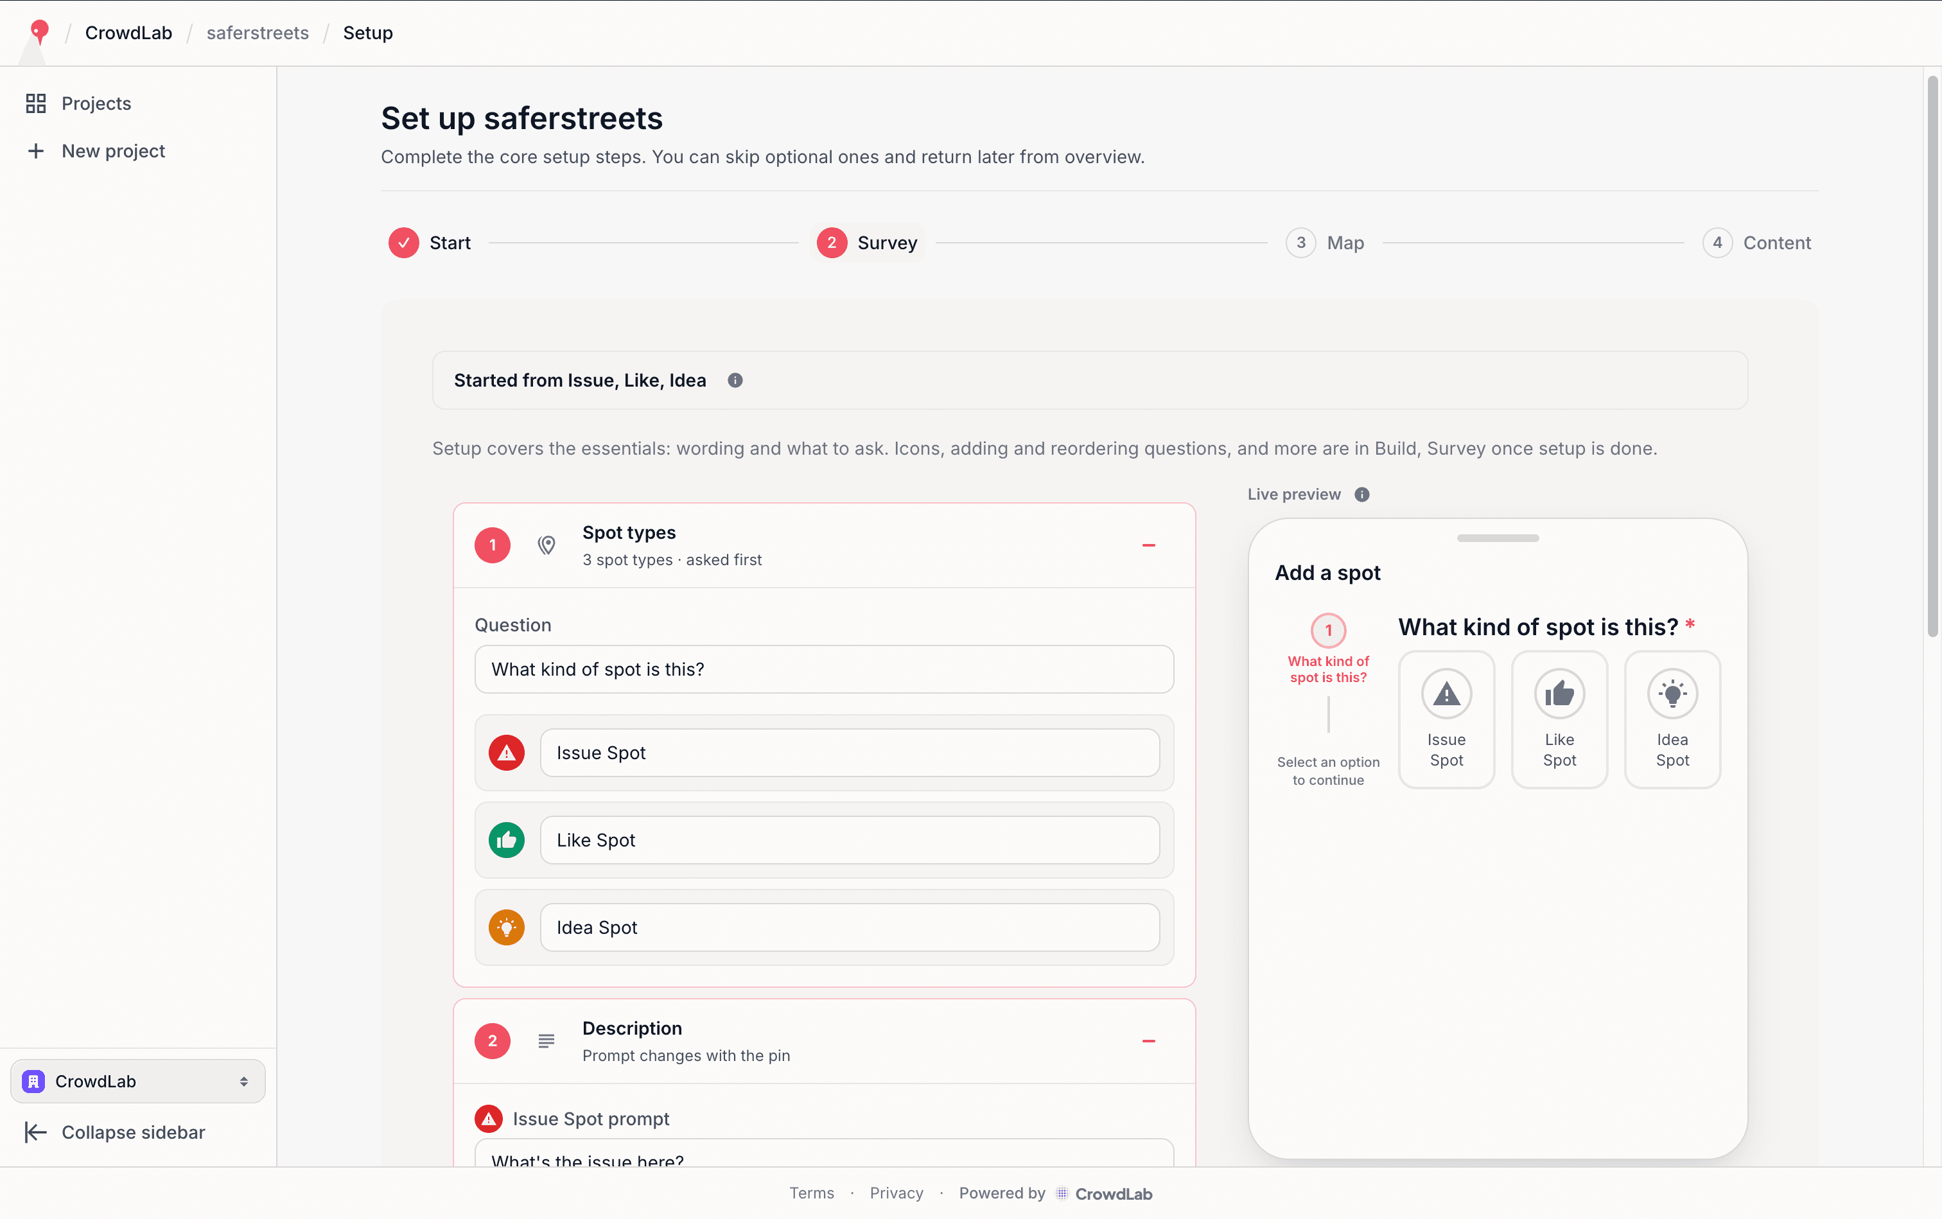Choose Like Spot in live preview
The image size is (1942, 1219).
[1559, 719]
